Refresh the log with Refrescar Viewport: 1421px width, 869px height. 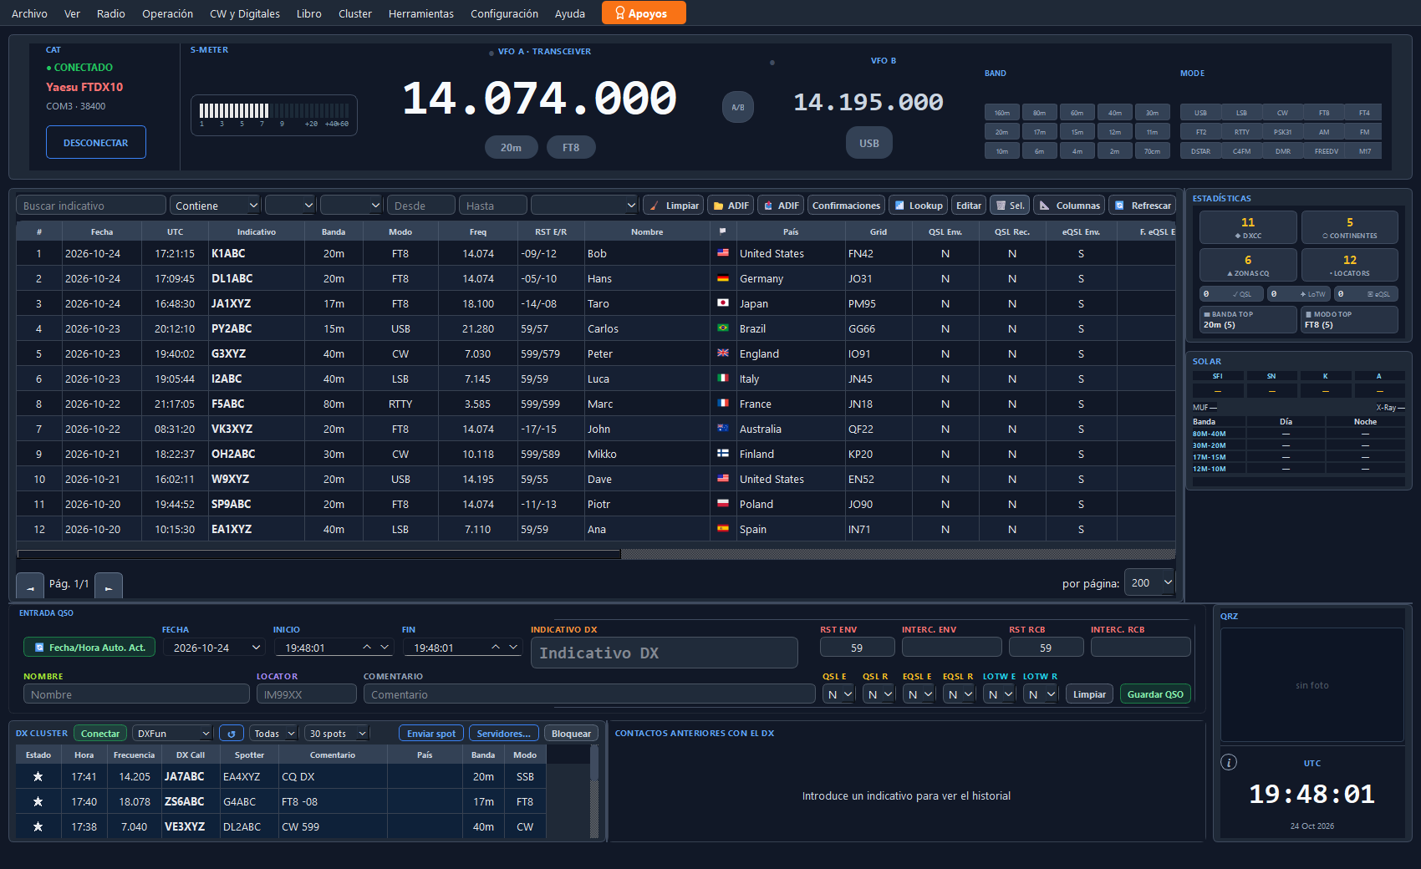coord(1142,206)
